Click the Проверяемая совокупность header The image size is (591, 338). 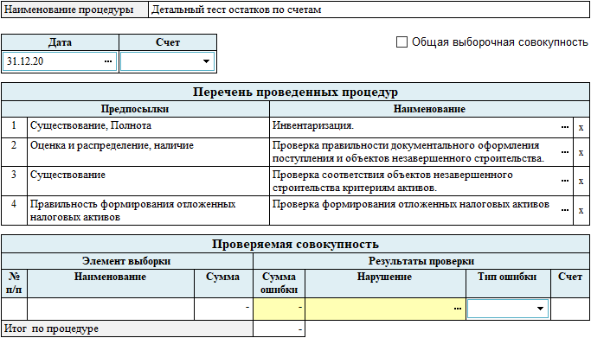[296, 244]
